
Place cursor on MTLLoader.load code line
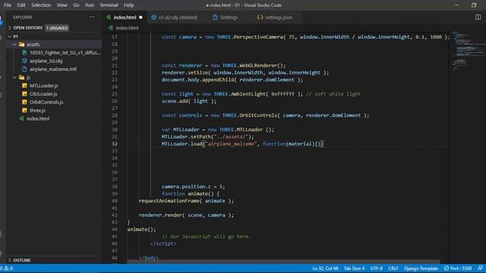click(x=242, y=143)
